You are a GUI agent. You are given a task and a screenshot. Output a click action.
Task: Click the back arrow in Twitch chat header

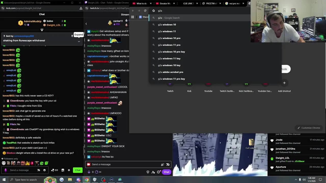tap(86, 24)
